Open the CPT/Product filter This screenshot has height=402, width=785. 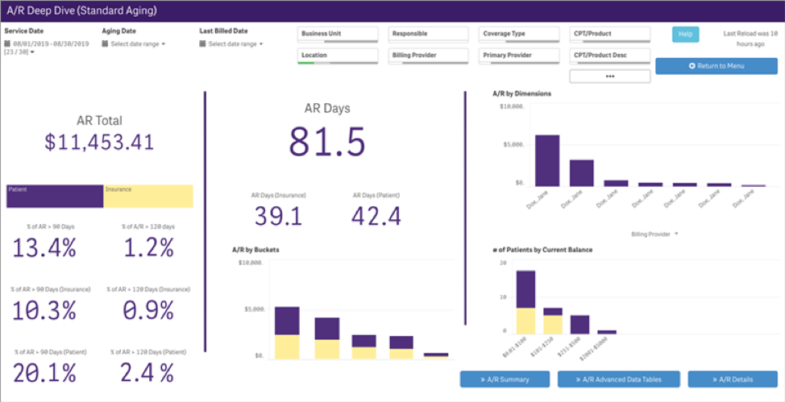(x=610, y=34)
